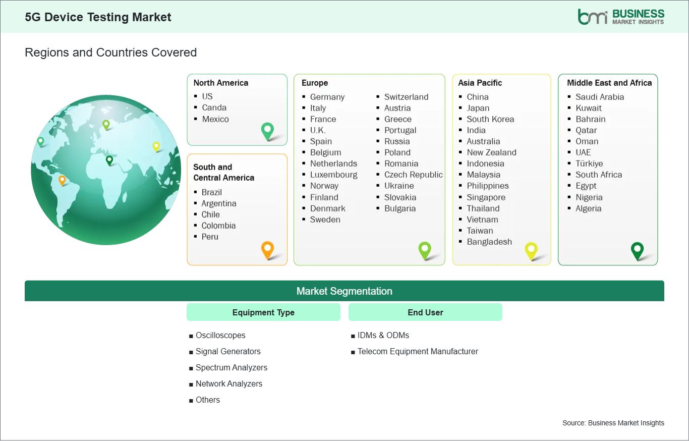
Task: Click the dark green pin on the globe near Africa
Action: coord(108,161)
